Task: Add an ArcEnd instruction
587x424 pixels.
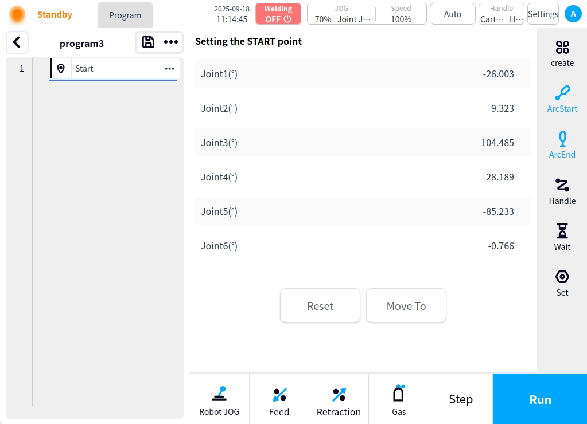Action: pyautogui.click(x=562, y=144)
